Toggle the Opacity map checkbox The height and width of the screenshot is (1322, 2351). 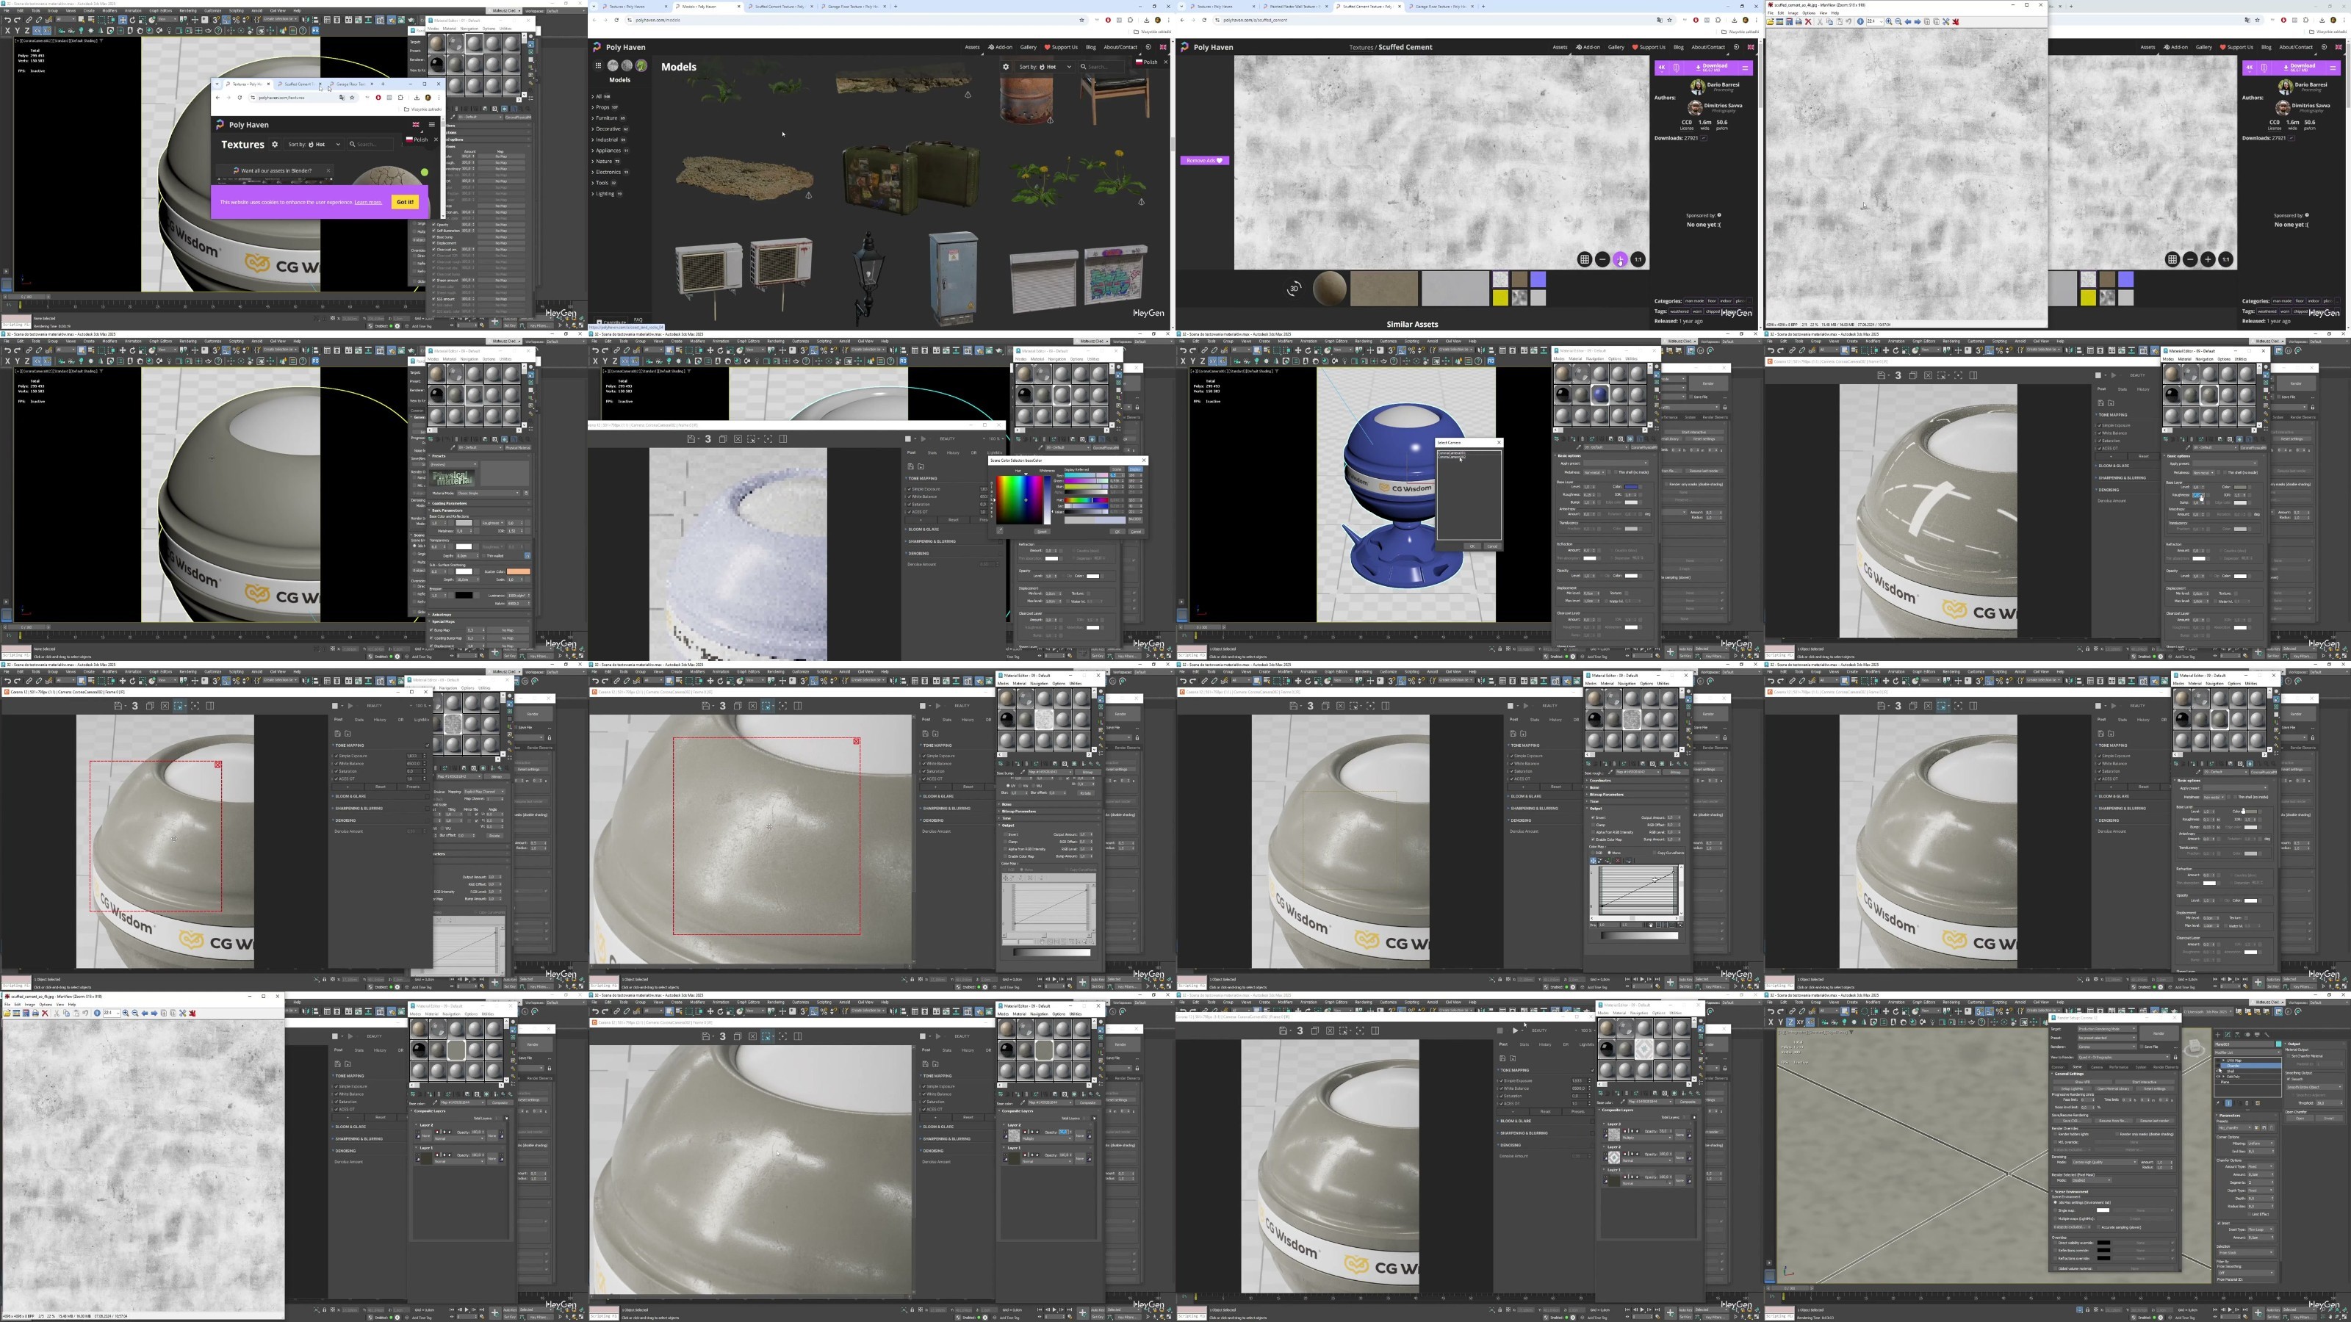pyautogui.click(x=433, y=225)
